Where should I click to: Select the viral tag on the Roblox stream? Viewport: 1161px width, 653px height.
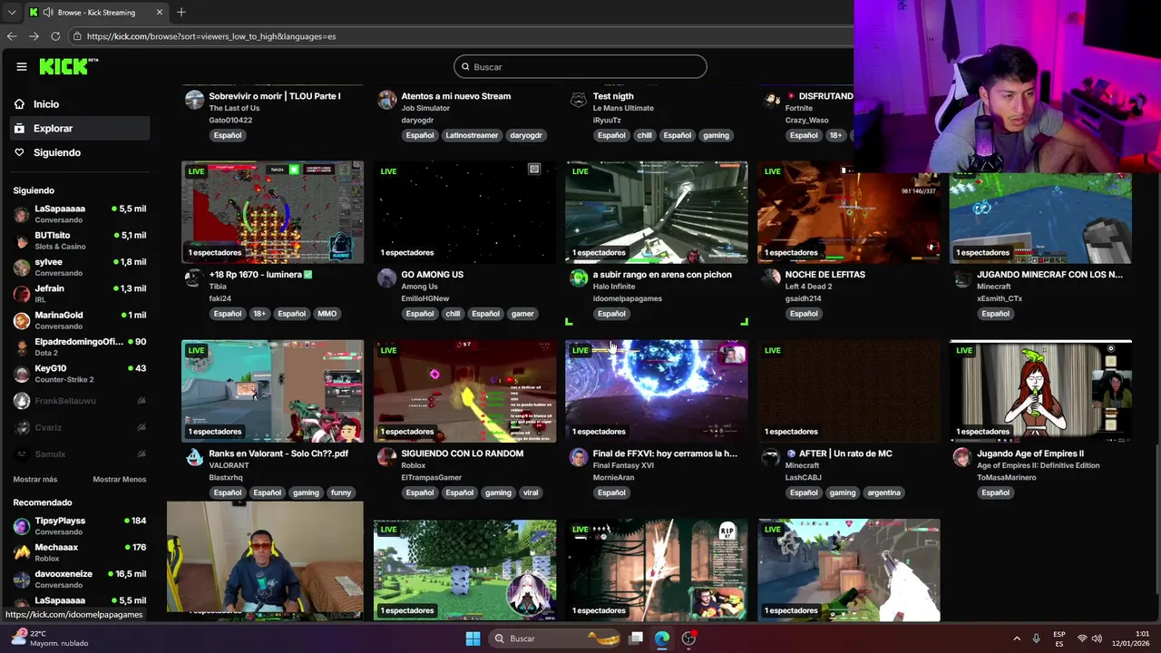click(x=531, y=492)
